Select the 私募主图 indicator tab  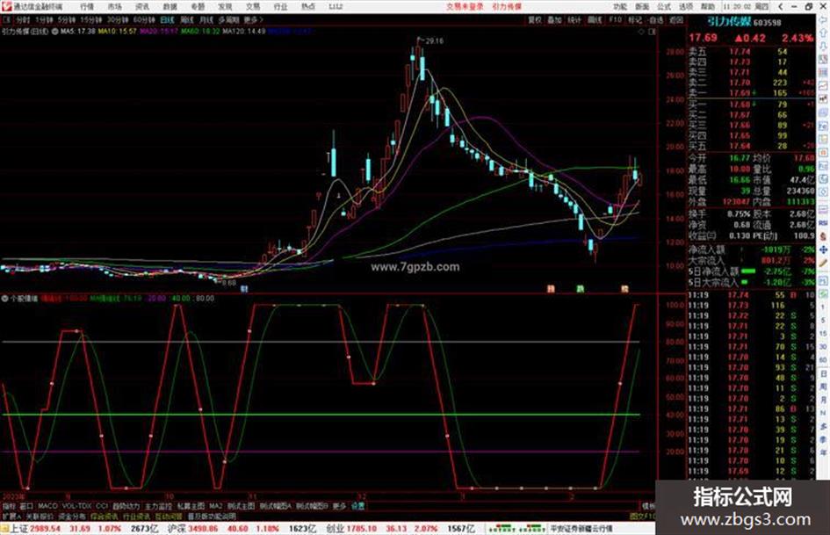(x=191, y=506)
